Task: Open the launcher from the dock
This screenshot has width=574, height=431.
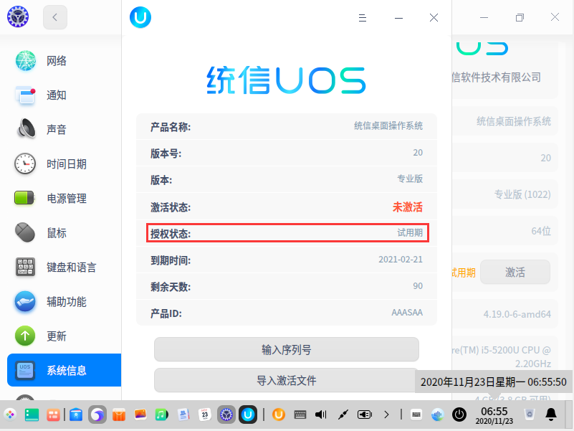Action: coord(10,415)
